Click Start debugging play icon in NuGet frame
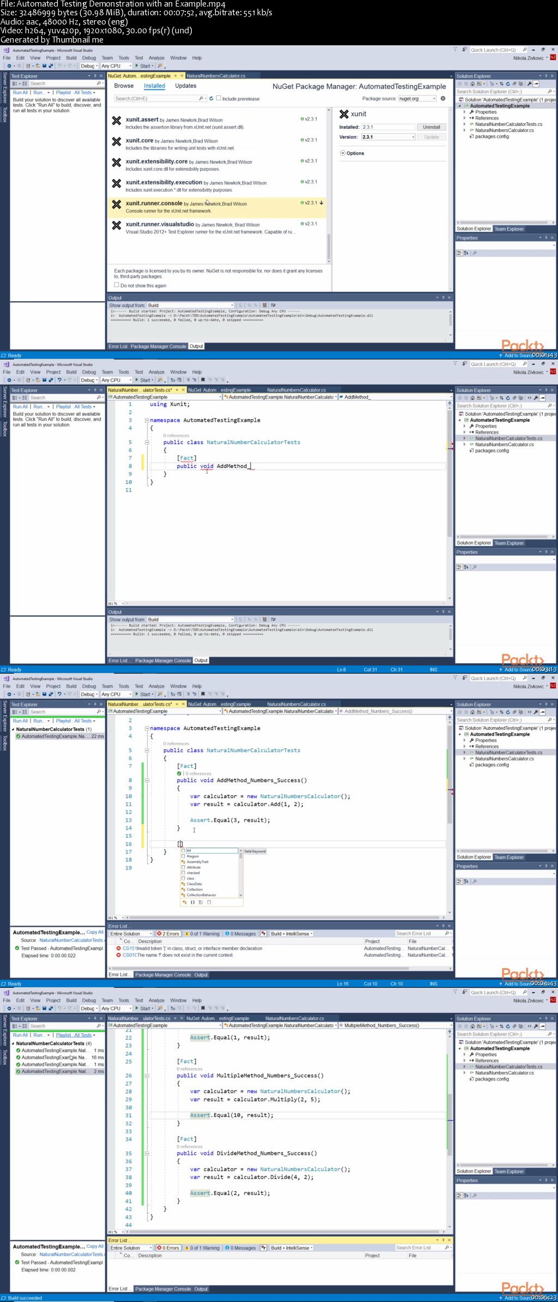Screen dimensions: 558x1302 (137, 66)
